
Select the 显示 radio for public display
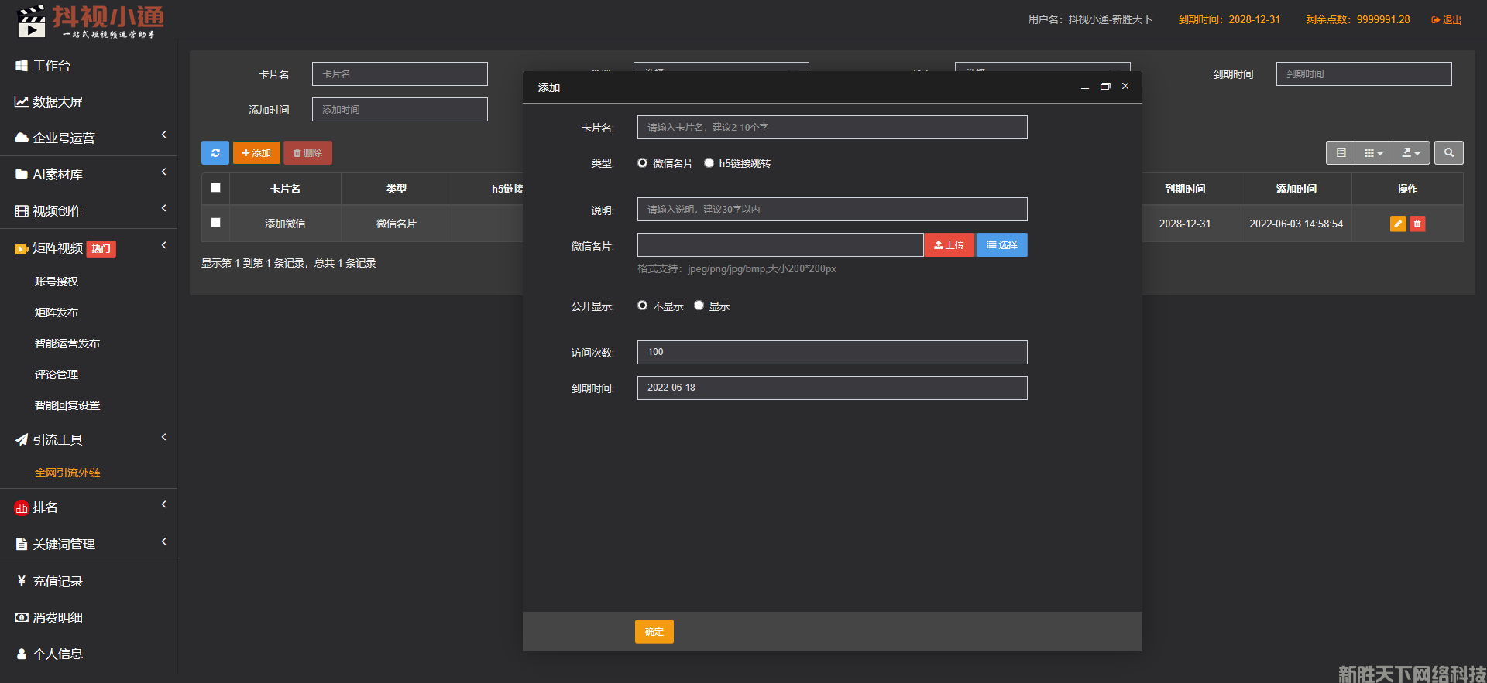(x=699, y=306)
